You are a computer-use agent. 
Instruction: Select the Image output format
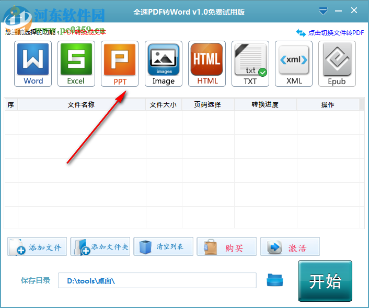coord(163,64)
